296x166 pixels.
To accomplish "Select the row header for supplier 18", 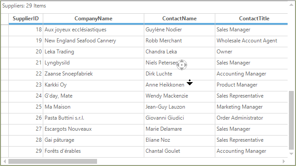I will 5,30.
